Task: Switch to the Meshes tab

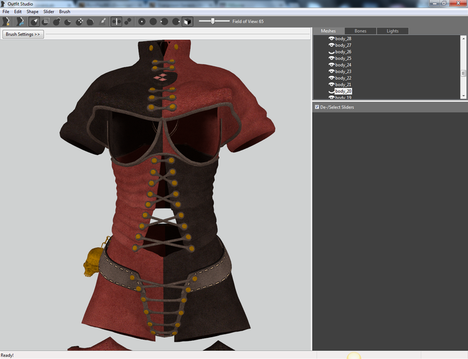Action: (x=328, y=31)
